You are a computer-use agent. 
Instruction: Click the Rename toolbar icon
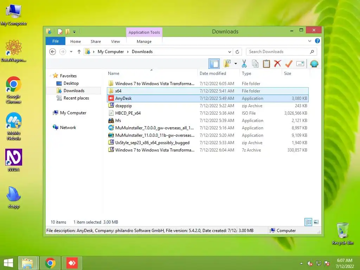(x=300, y=64)
